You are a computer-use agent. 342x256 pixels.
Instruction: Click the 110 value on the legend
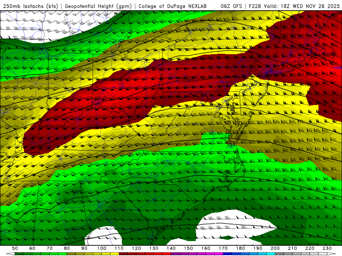pyautogui.click(x=119, y=248)
